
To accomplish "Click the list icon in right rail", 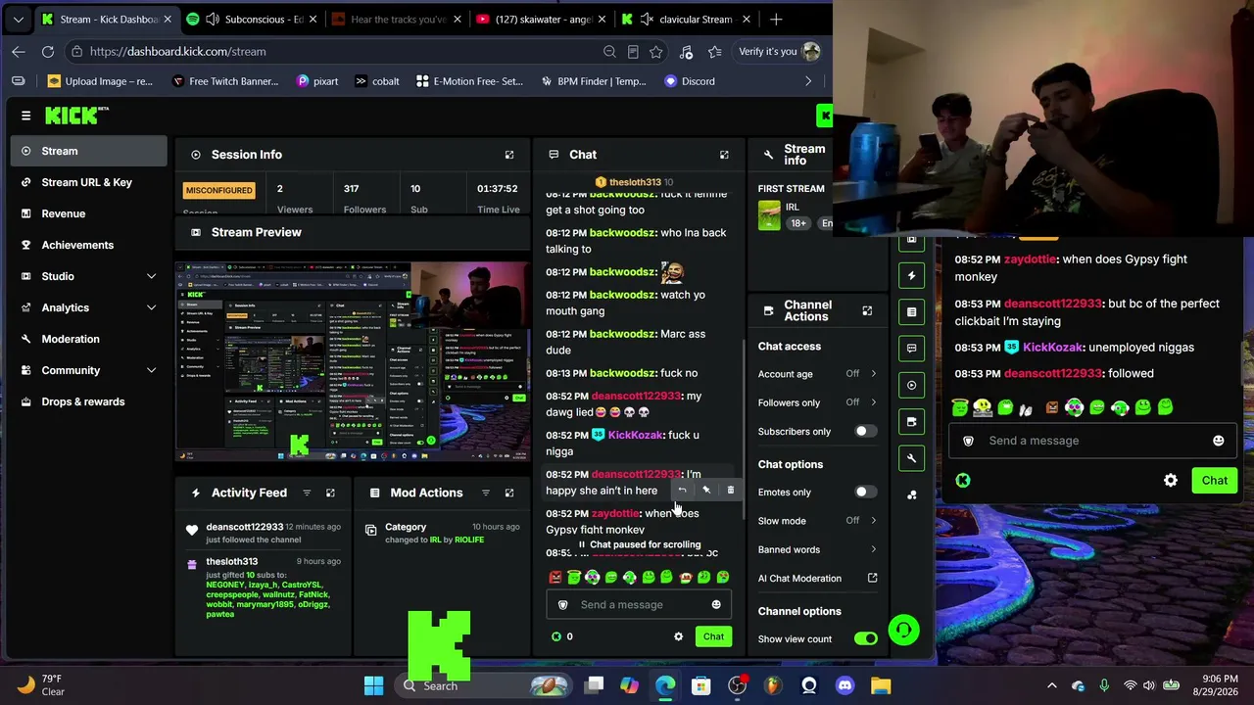I will point(912,311).
